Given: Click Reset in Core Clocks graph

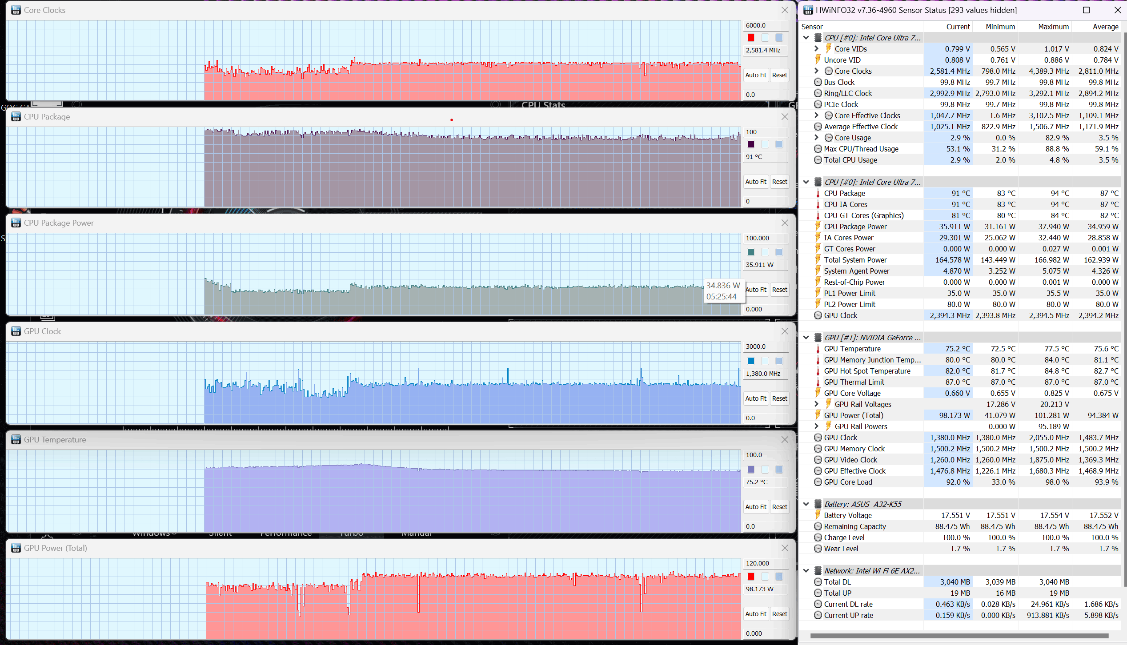Looking at the screenshot, I should click(x=779, y=75).
